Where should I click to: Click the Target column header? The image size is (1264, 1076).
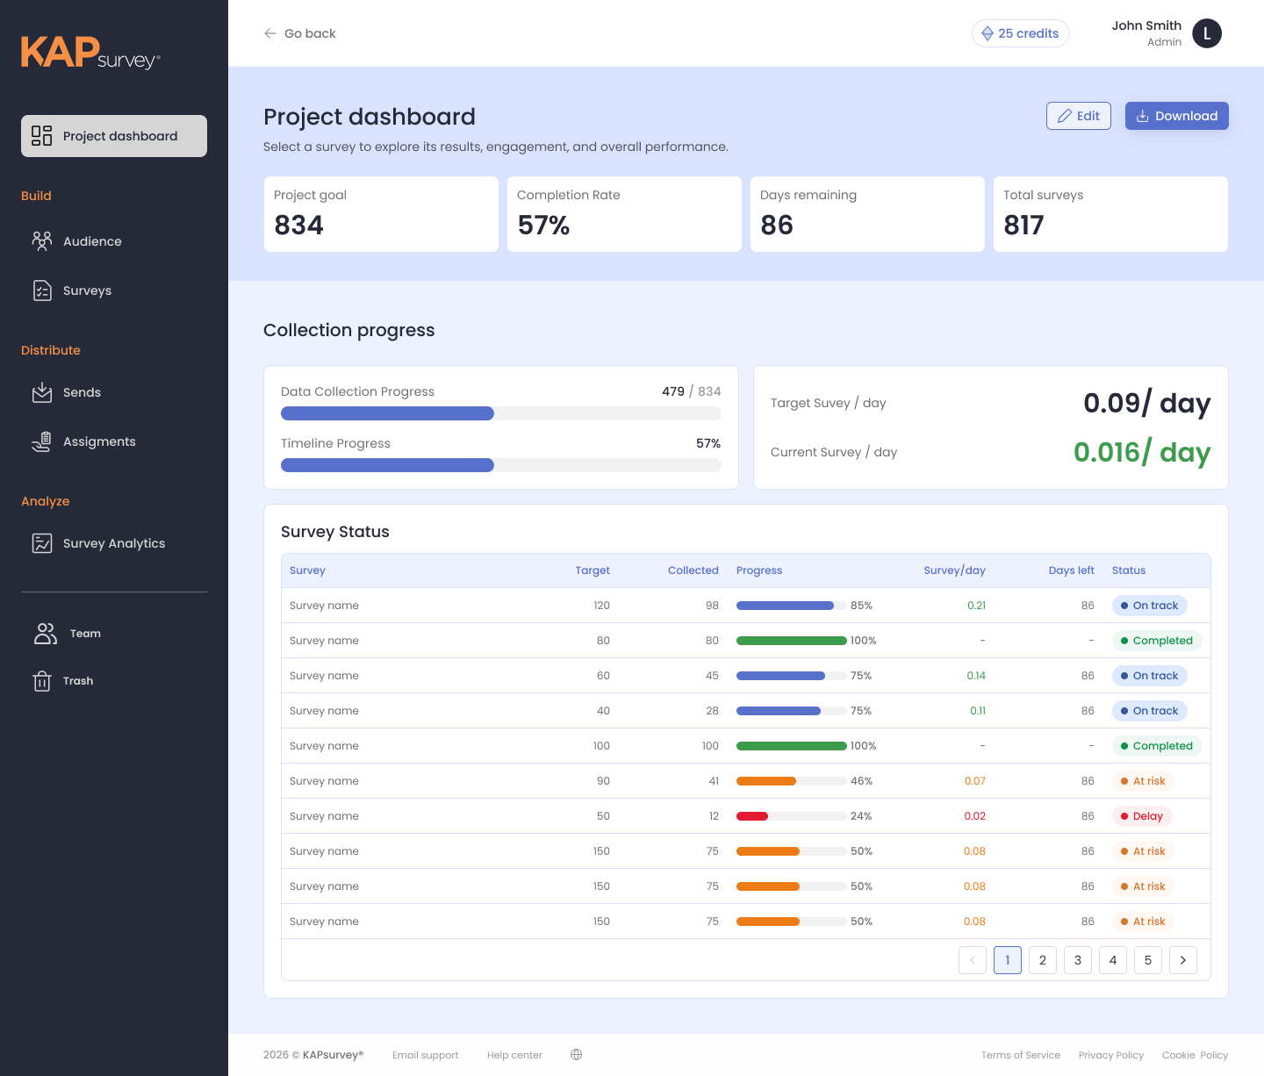pos(592,570)
